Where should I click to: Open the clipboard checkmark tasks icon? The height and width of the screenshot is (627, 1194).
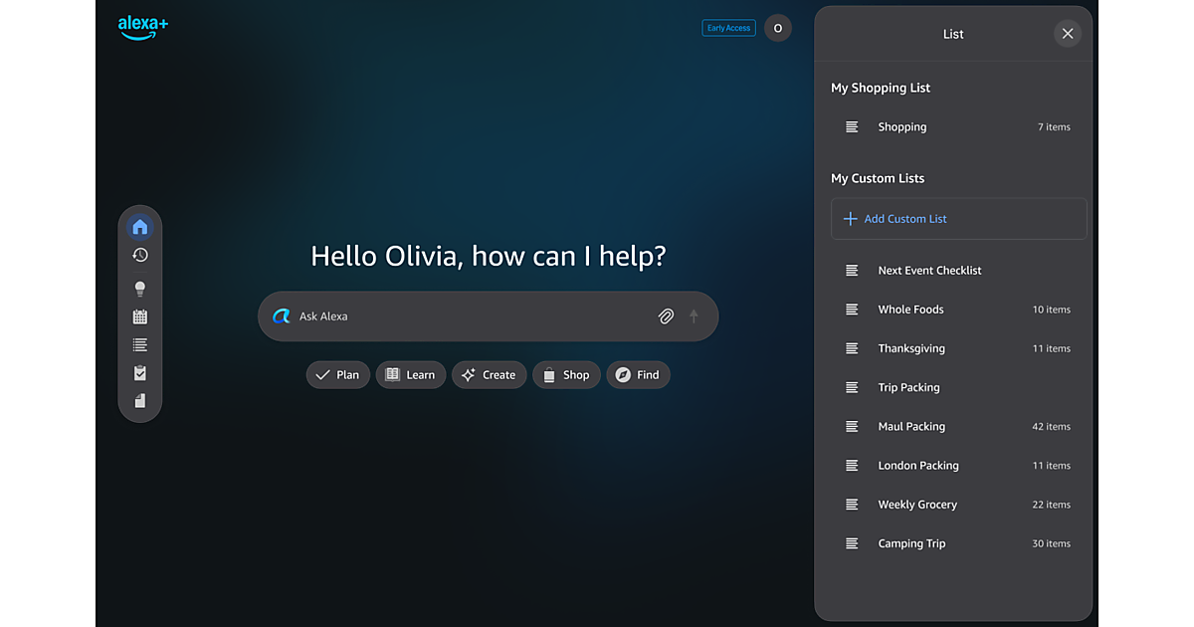pos(140,373)
